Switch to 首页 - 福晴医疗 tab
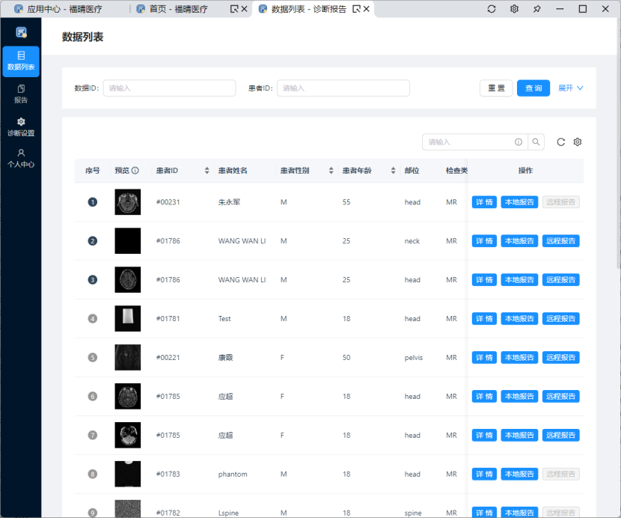The width and height of the screenshot is (621, 518). (x=178, y=9)
